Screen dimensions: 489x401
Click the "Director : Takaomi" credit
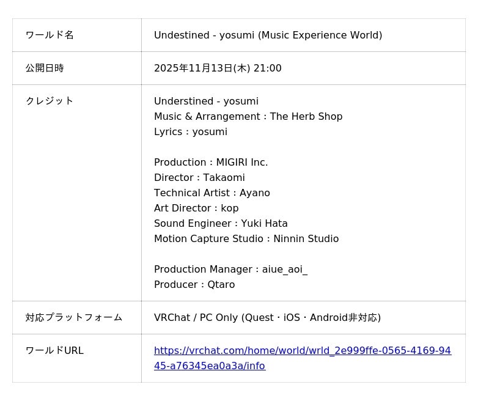[199, 177]
